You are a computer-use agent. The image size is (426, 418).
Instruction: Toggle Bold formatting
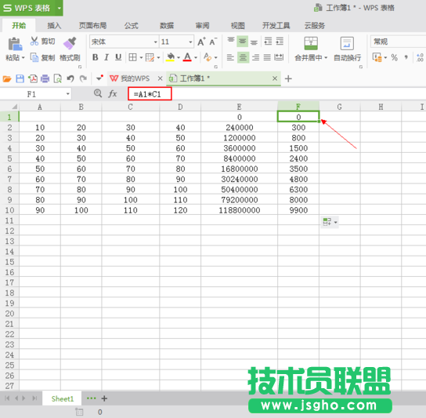pos(95,57)
